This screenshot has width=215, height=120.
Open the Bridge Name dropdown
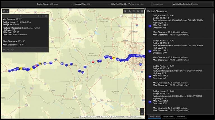[61, 4]
